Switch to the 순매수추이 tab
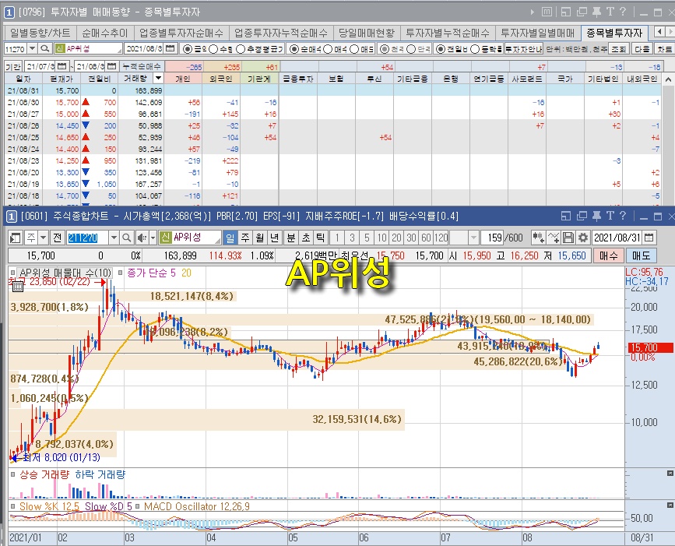The image size is (675, 546). pos(104,33)
